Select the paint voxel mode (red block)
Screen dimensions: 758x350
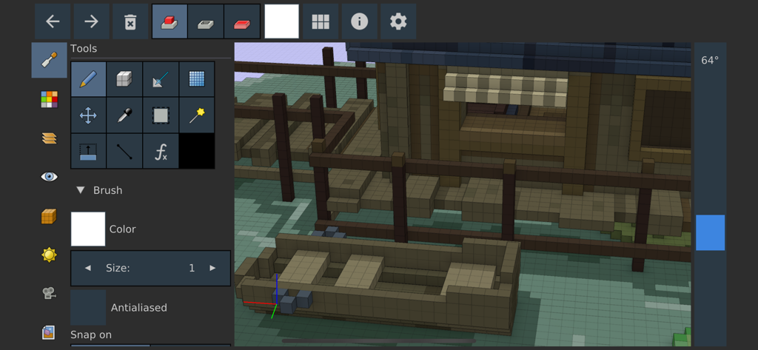pos(242,21)
